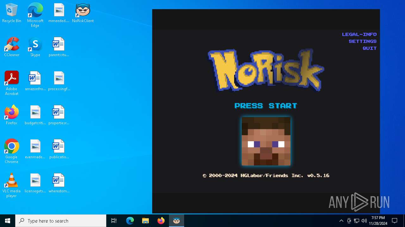
Task: Select the publicatio Word document icon
Action: click(59, 149)
